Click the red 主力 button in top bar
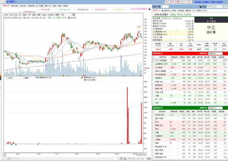 point(184,2)
